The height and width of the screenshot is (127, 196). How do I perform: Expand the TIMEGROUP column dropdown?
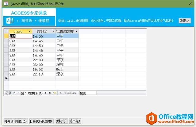[76, 32]
